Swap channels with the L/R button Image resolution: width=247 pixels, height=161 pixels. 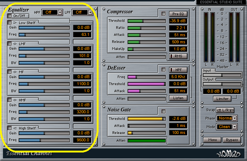tap(225, 110)
